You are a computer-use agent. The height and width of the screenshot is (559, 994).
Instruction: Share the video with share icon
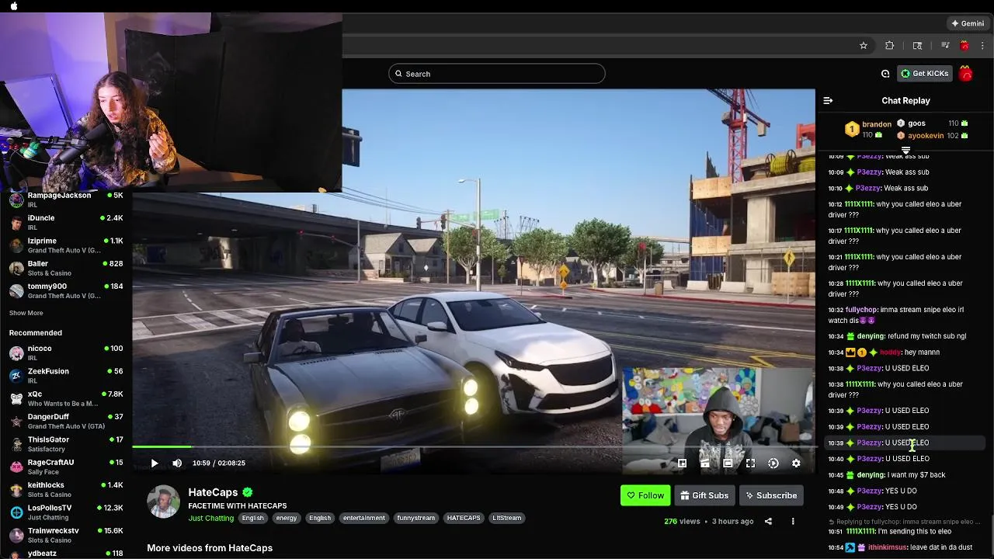[768, 522]
